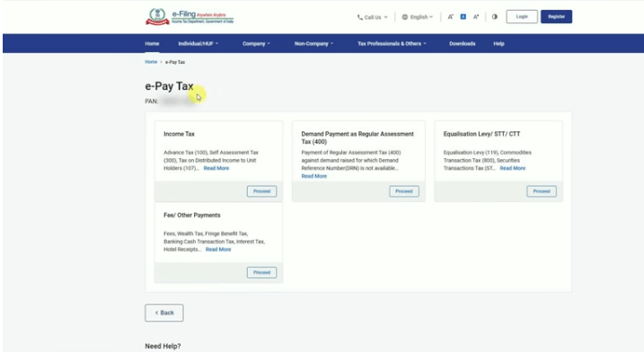This screenshot has width=644, height=352.
Task: Proceed with Equalisation Levy/STT/CTT
Action: coord(542,191)
